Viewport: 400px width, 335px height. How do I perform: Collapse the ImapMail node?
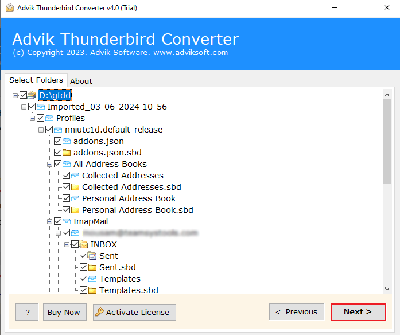pos(50,221)
